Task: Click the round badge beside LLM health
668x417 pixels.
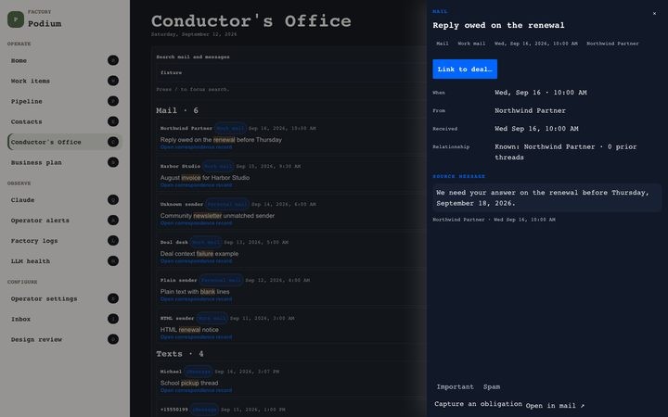Action: pyautogui.click(x=113, y=261)
